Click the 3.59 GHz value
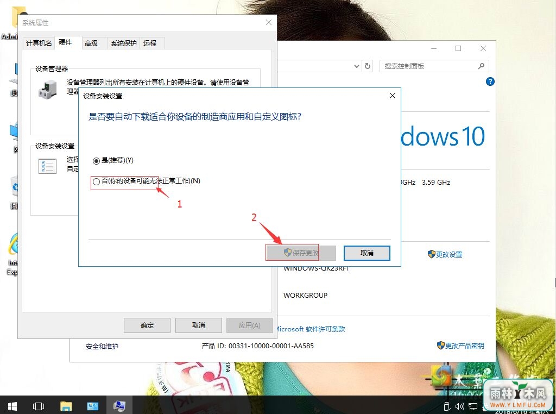The width and height of the screenshot is (556, 414). coord(436,183)
